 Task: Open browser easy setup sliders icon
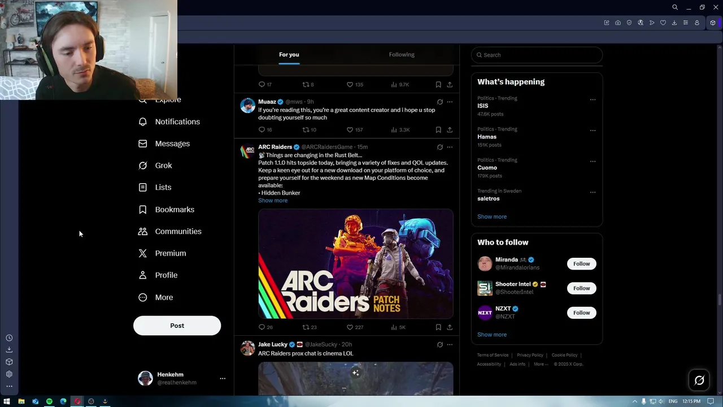tap(686, 23)
